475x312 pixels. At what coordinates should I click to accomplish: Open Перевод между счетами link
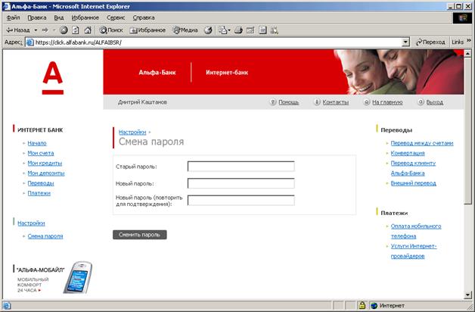pos(422,143)
